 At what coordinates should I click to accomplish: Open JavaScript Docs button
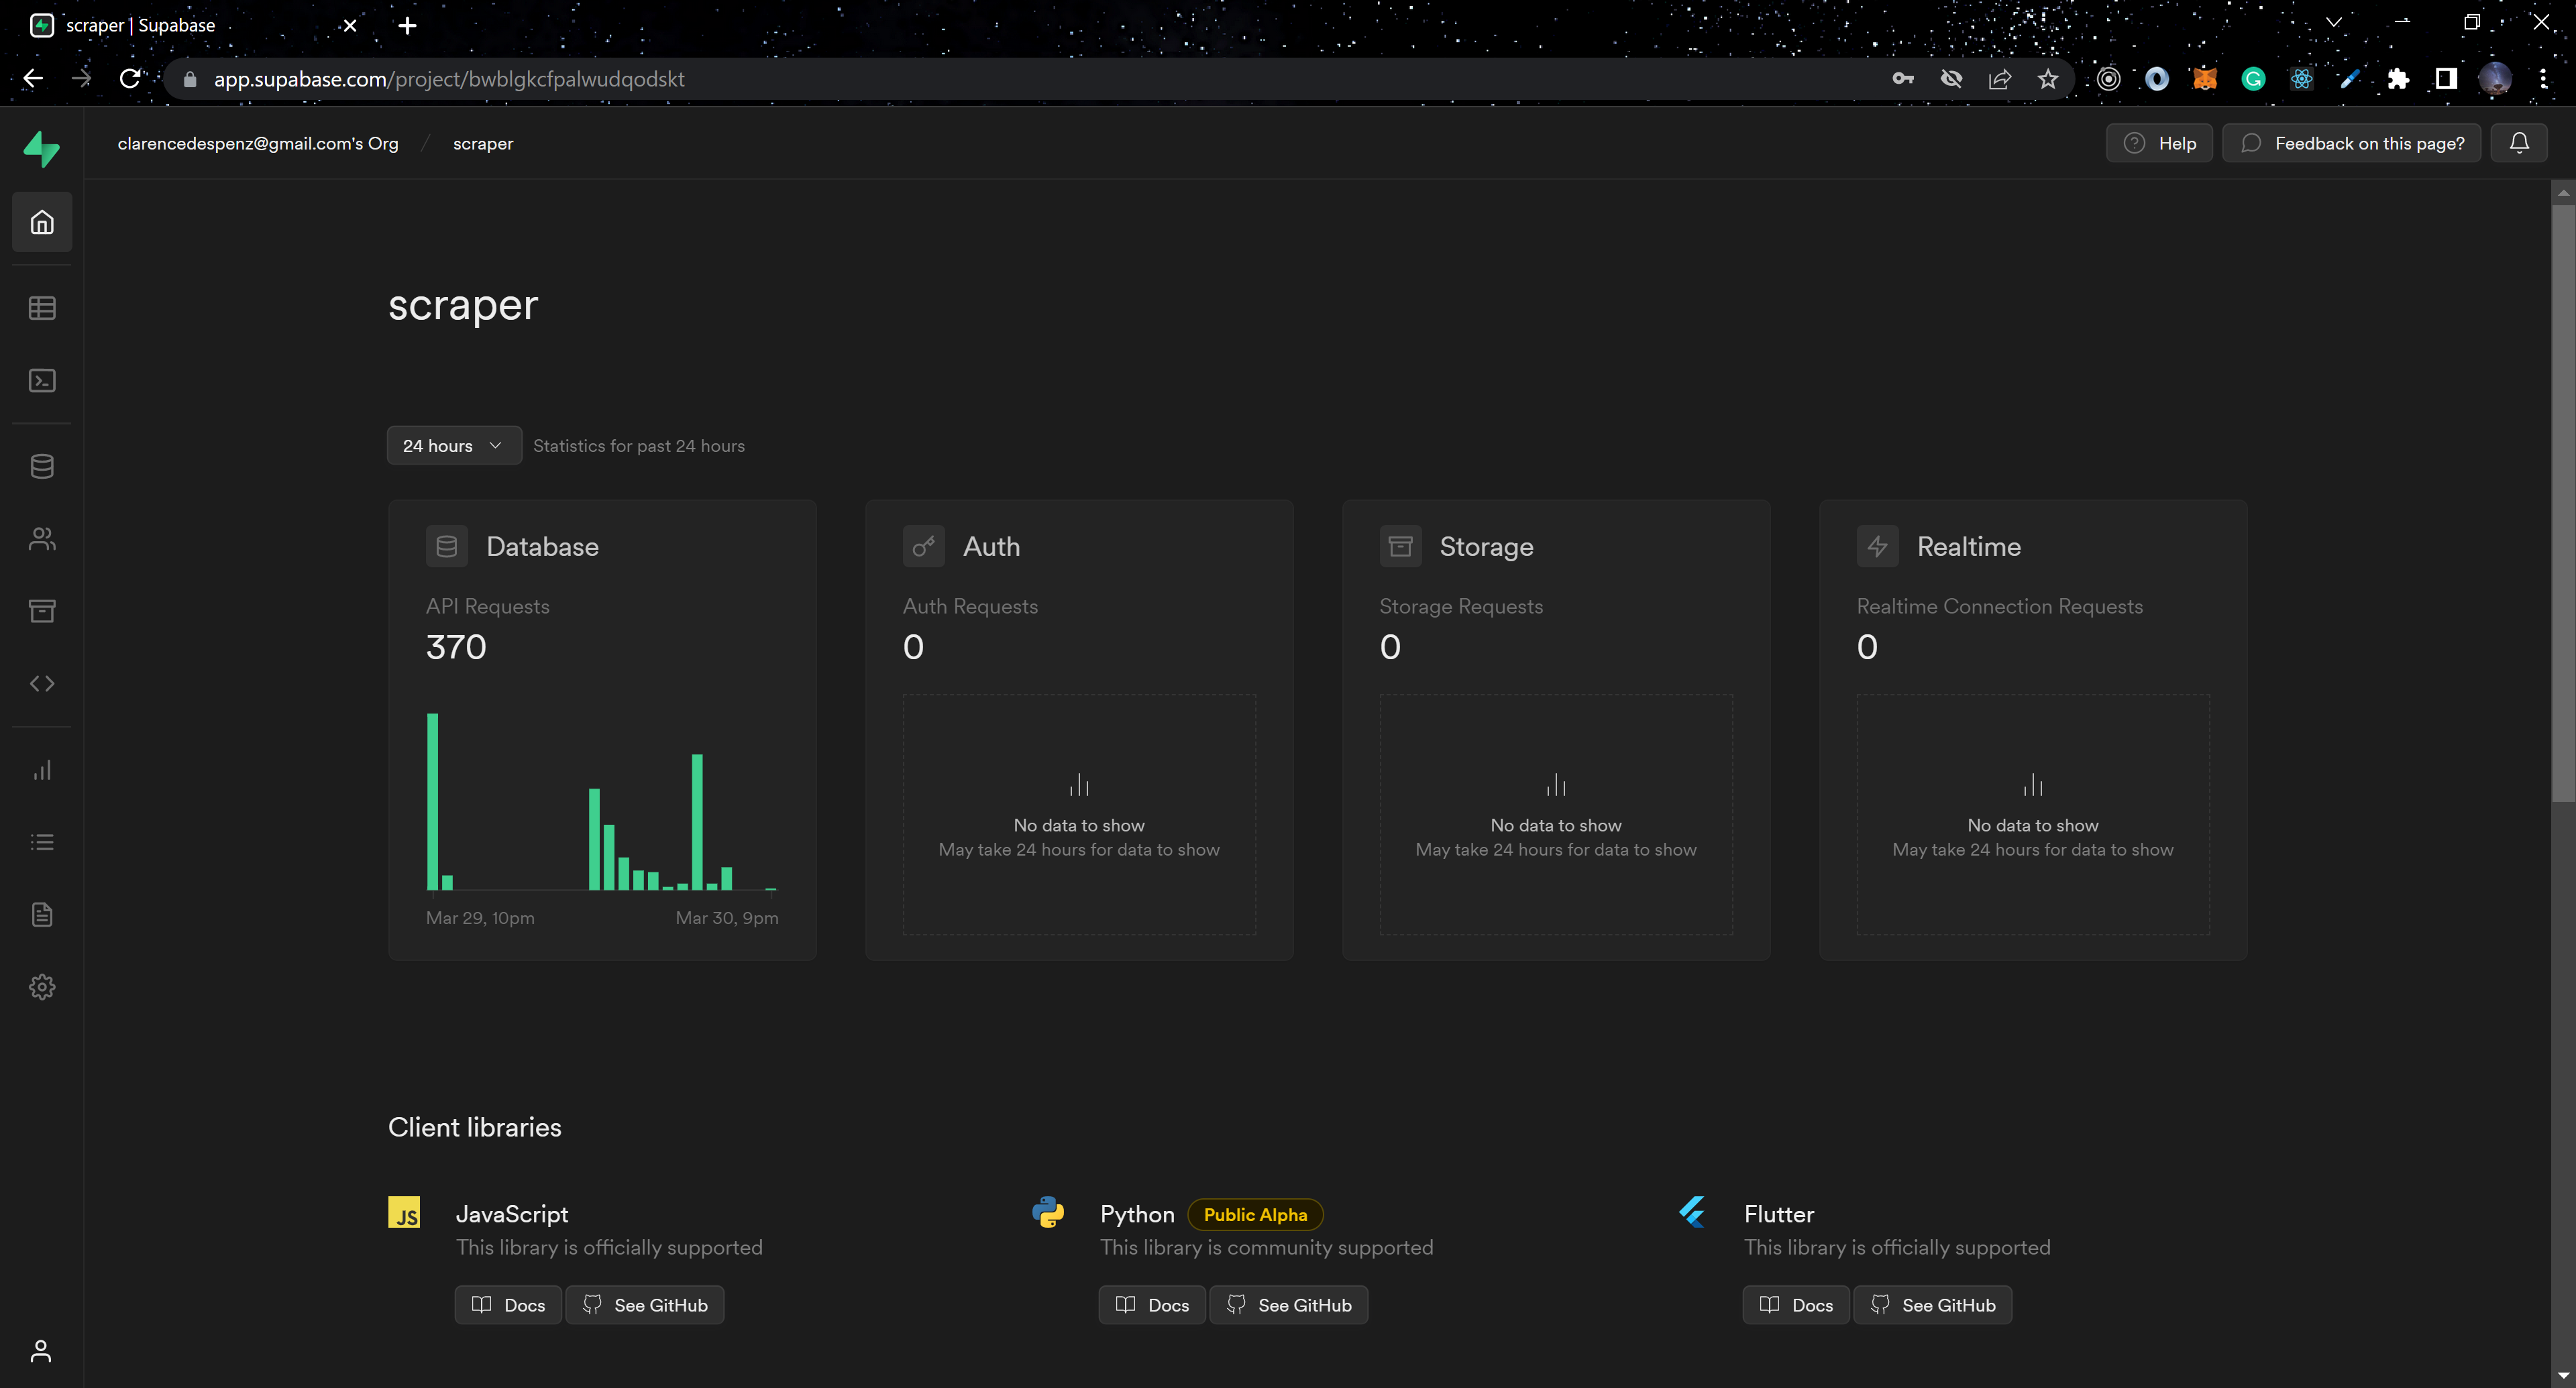point(508,1305)
